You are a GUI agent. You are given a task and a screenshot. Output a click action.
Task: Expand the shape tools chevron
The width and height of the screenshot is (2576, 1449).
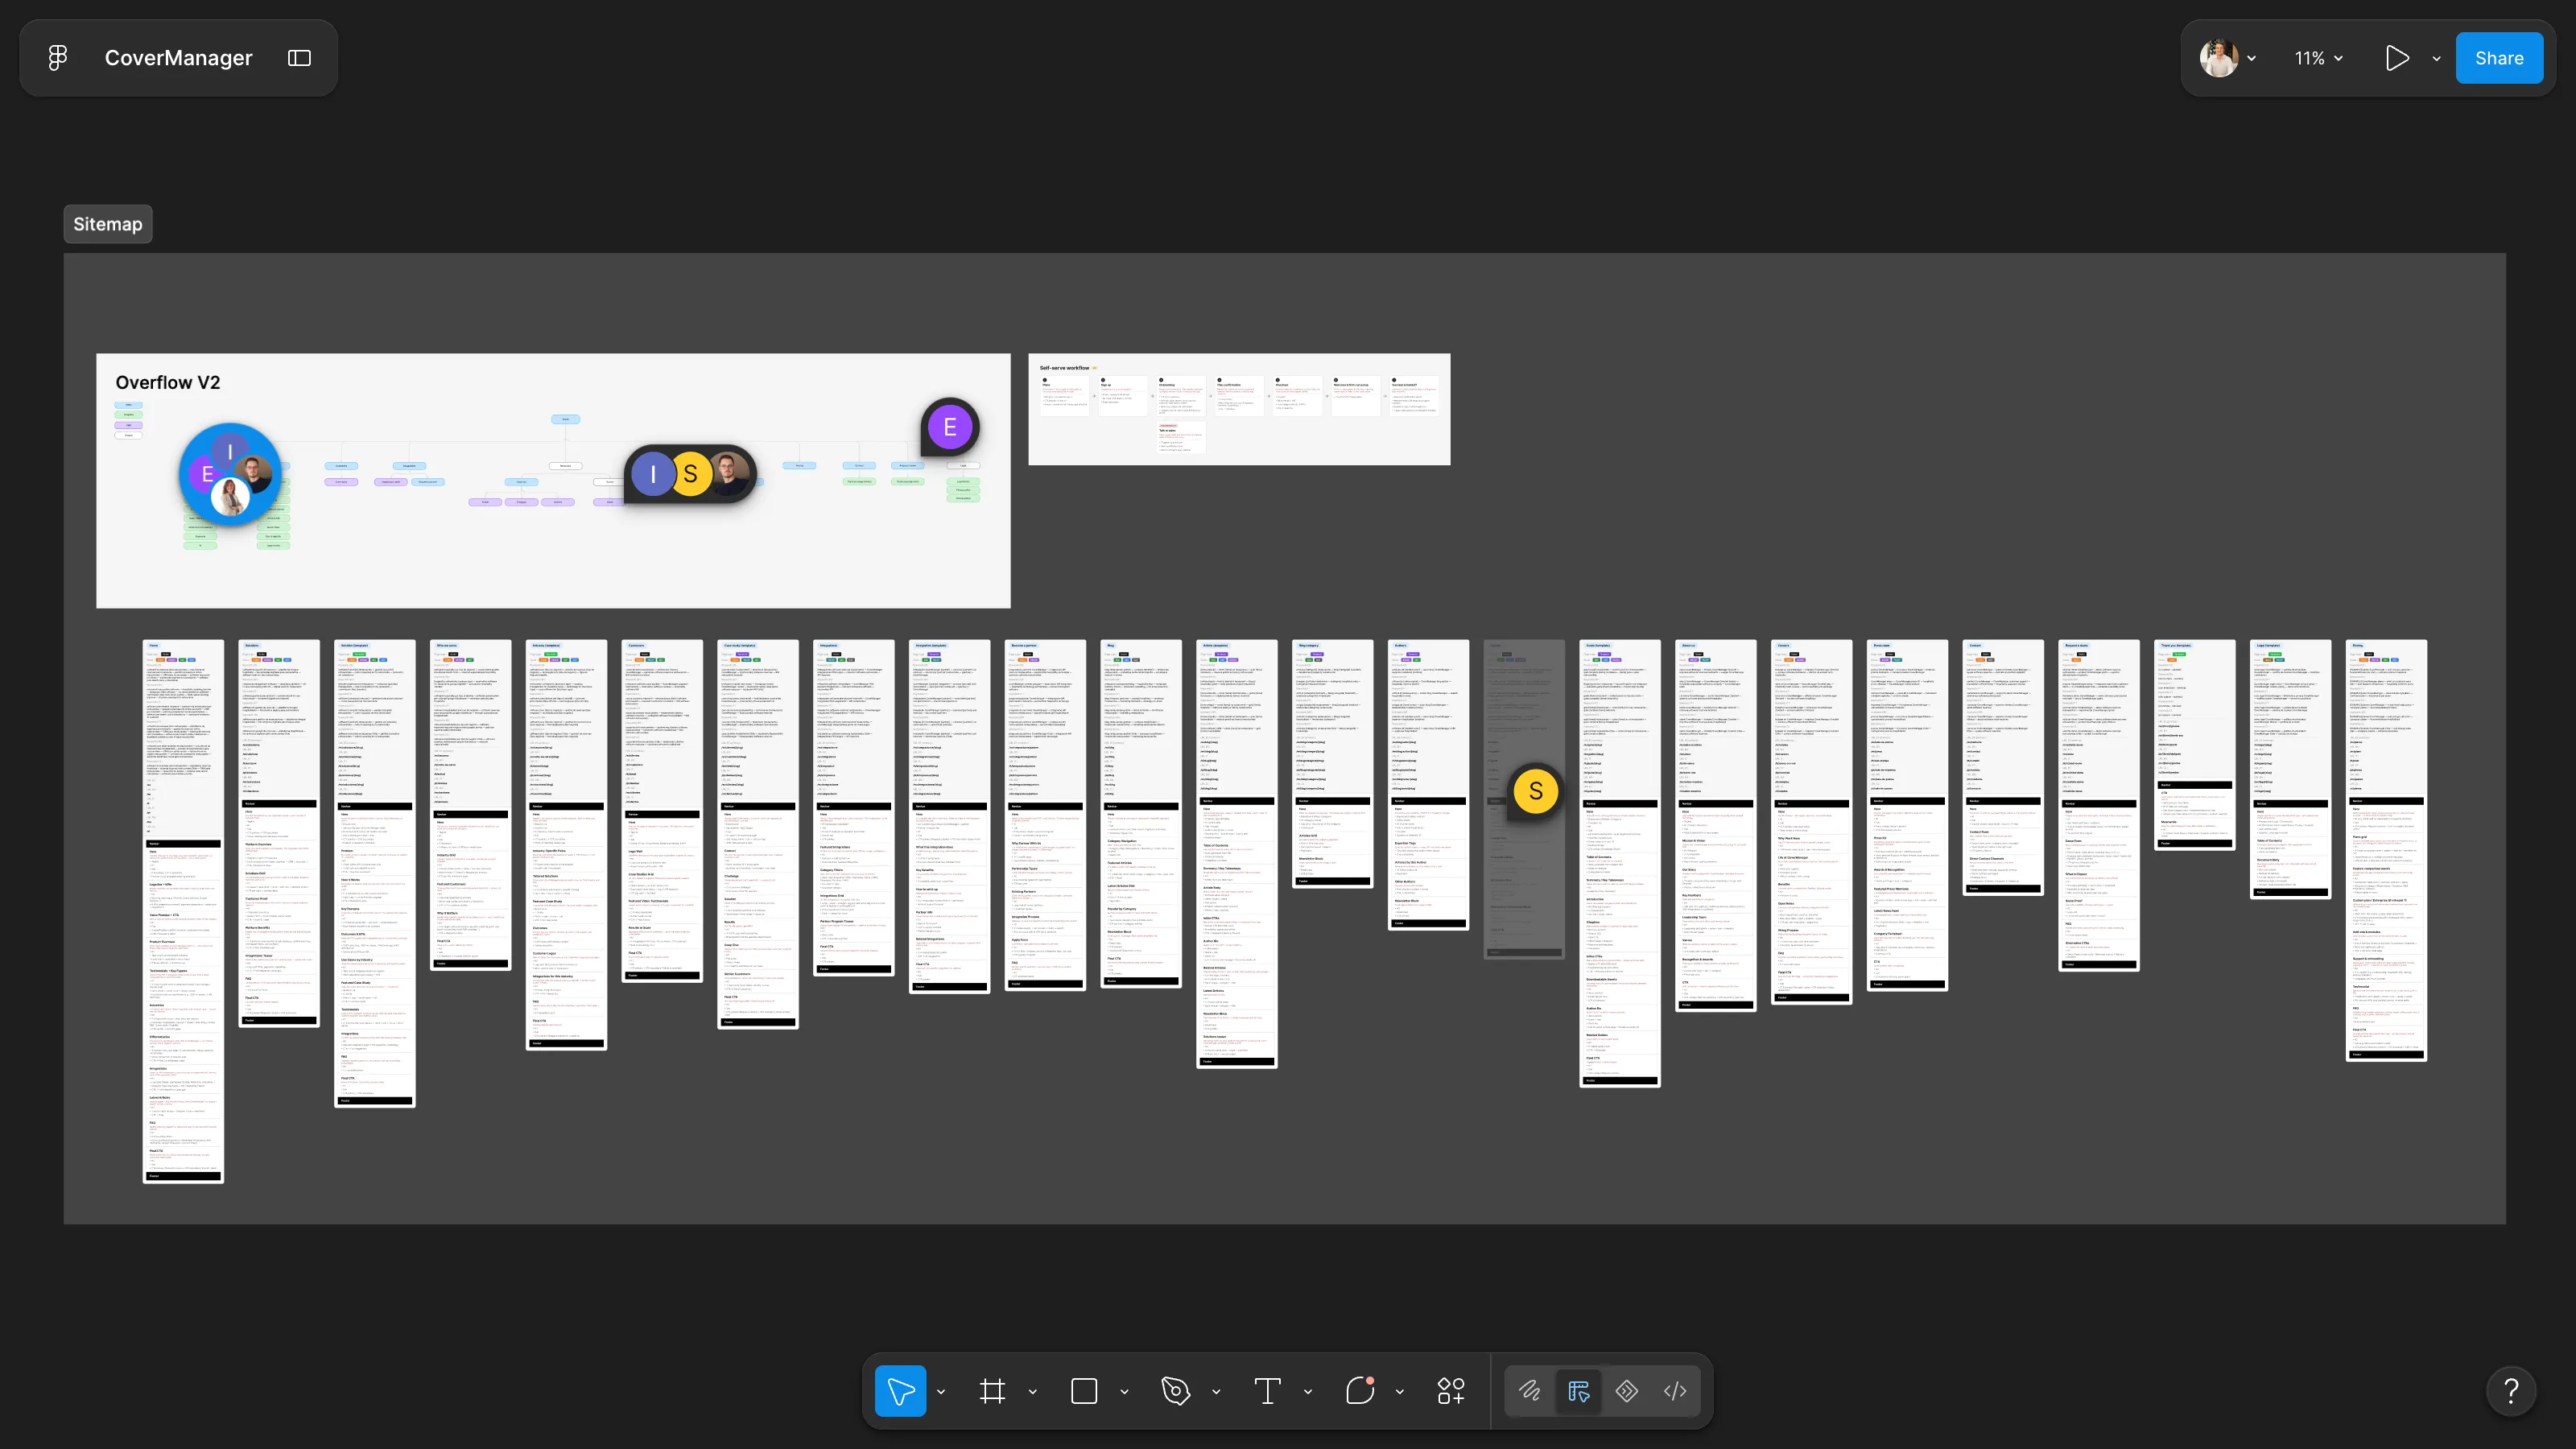tap(1124, 1392)
